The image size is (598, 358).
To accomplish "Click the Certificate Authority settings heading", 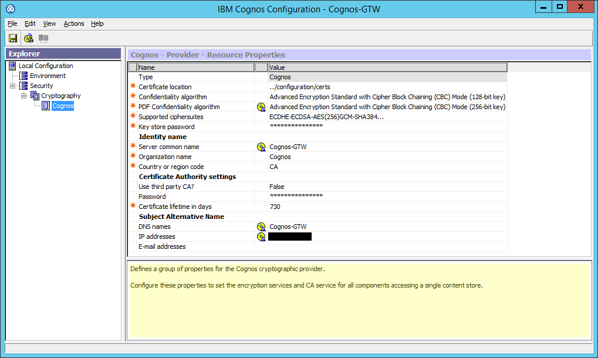I will pyautogui.click(x=187, y=177).
